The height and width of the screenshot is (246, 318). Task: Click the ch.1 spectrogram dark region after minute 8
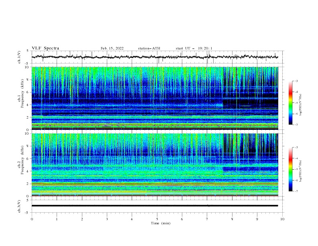click(251, 102)
